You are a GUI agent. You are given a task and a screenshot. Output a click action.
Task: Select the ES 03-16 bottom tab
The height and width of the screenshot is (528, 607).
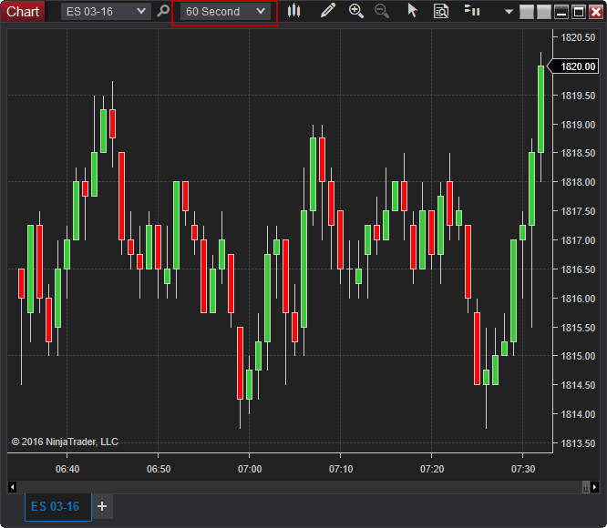(x=58, y=507)
